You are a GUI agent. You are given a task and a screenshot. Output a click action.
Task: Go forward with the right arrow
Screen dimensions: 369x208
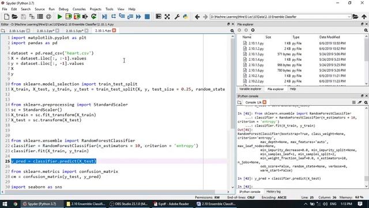205,17
